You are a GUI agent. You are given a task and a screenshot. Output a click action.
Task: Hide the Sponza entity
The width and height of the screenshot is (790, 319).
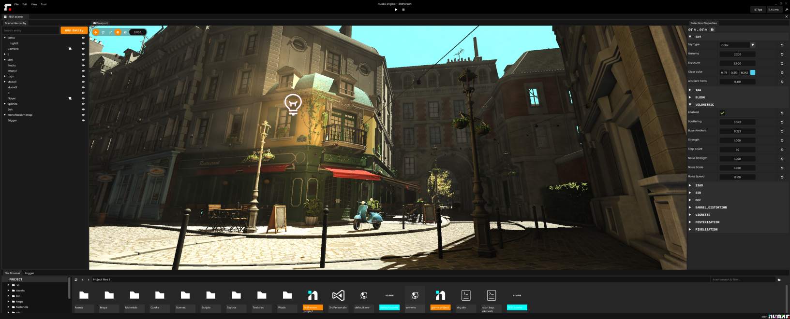[83, 104]
